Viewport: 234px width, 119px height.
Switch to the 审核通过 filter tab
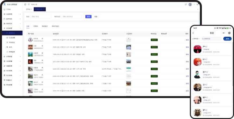click(45, 26)
